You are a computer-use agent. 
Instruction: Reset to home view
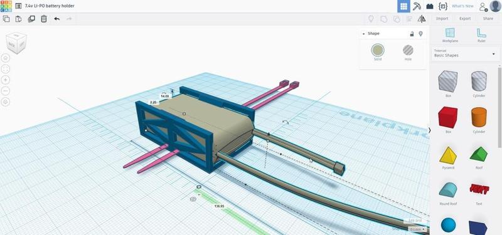pos(6,58)
